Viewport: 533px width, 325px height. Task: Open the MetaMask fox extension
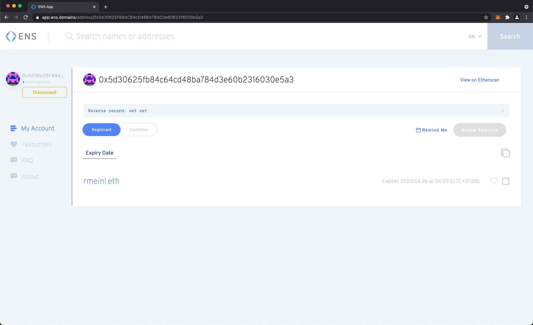pos(498,17)
